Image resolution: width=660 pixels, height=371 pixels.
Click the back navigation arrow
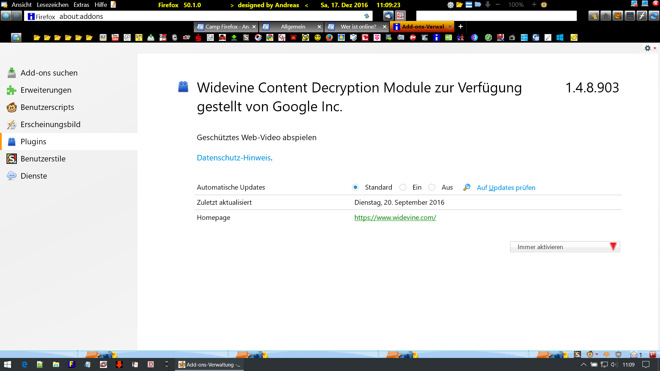coord(6,16)
